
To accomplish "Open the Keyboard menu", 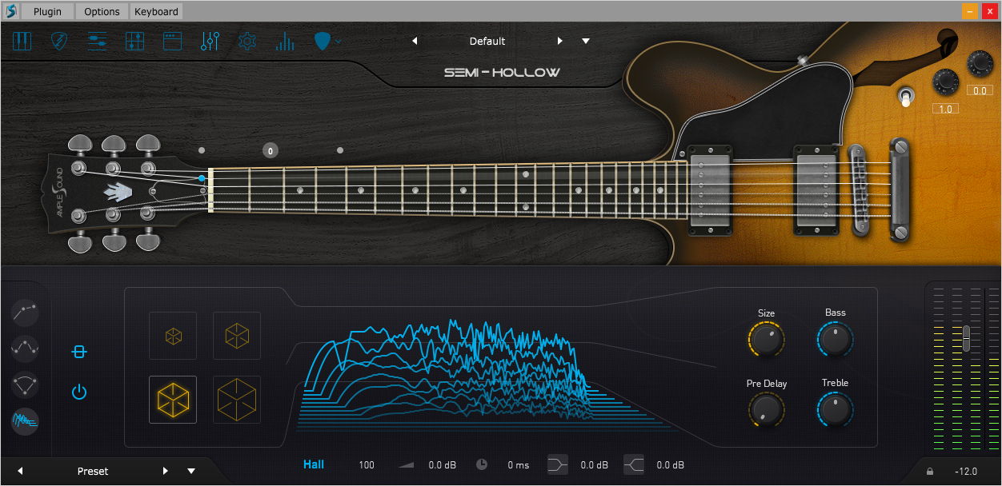I will point(156,11).
